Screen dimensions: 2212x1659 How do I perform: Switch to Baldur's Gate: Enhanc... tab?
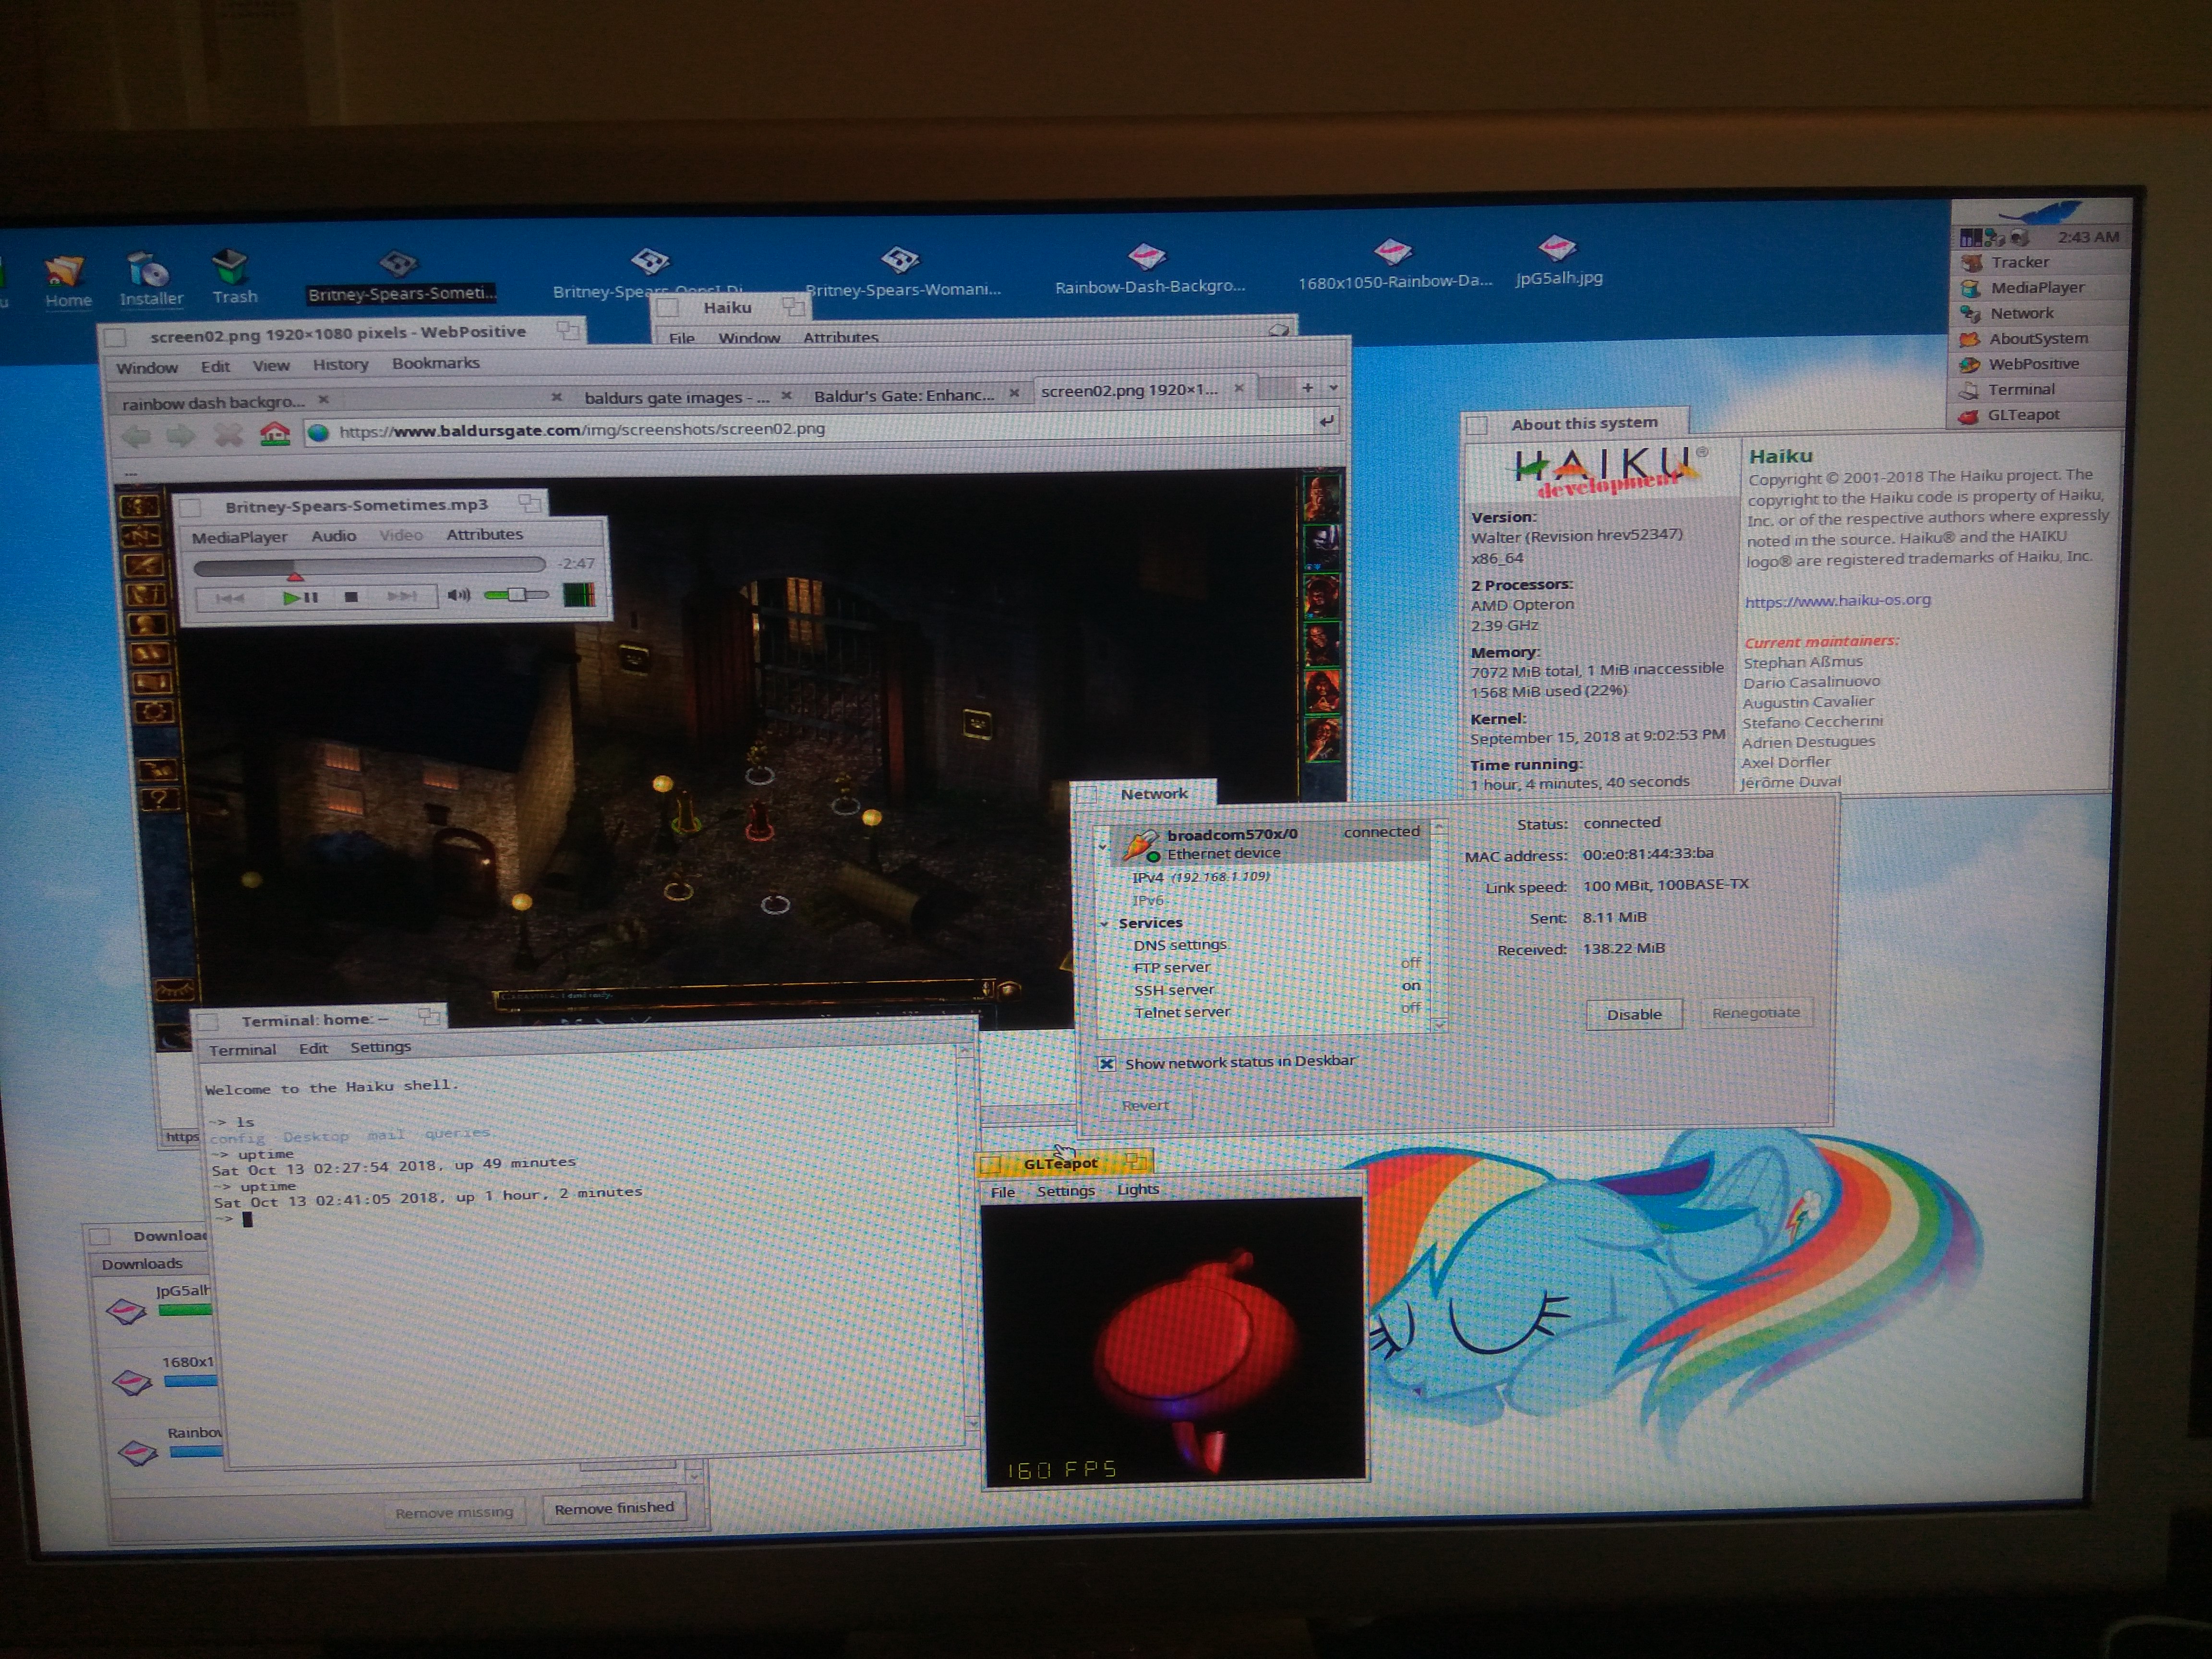click(x=904, y=395)
